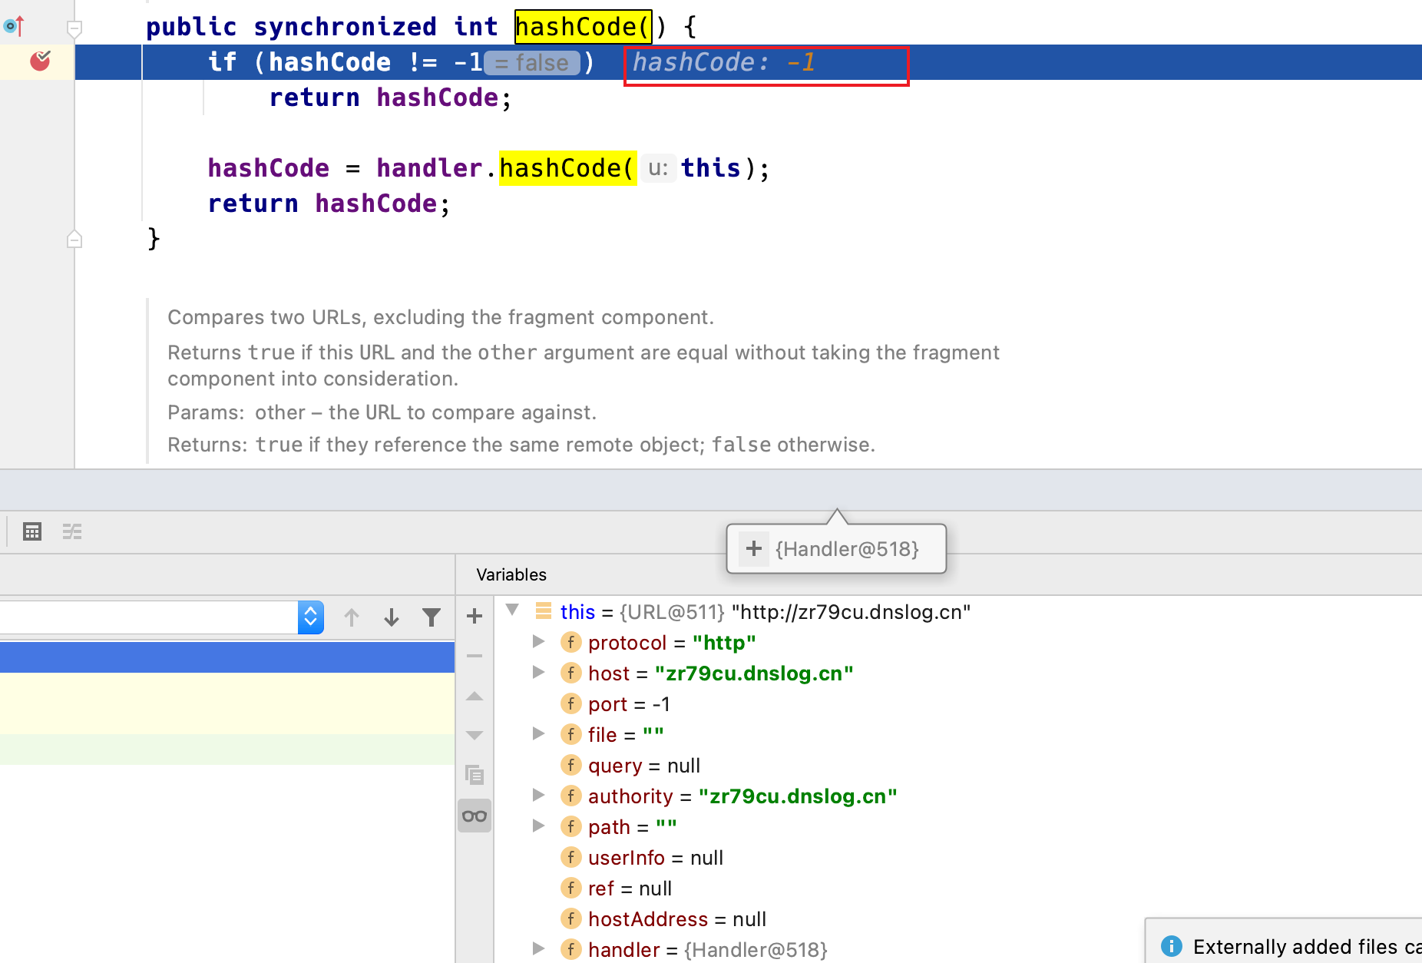
Task: Remove watch using the minus icon
Action: 475,656
